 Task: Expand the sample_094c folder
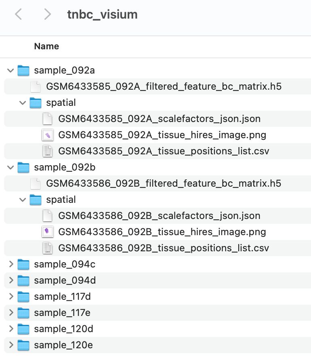click(11, 264)
